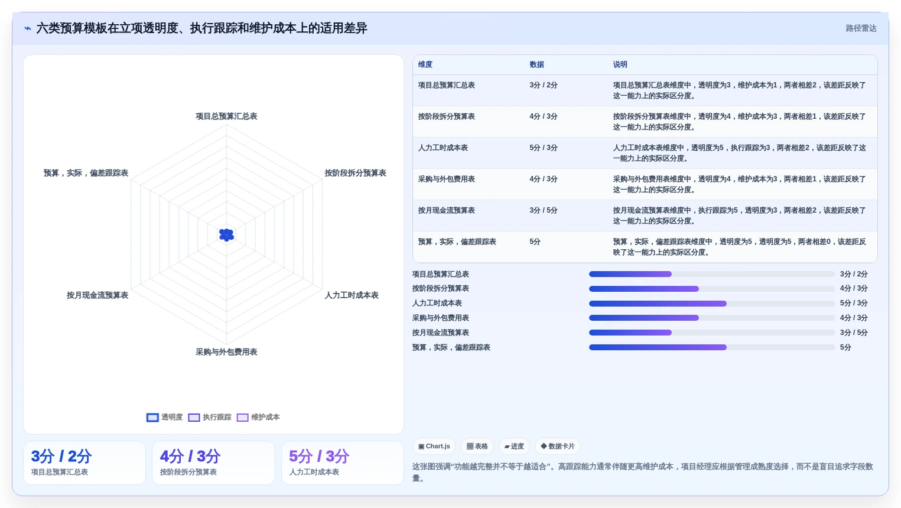The height and width of the screenshot is (508, 901).
Task: Open the 5分 / 3分 人力工时成本表 card
Action: coord(343,463)
